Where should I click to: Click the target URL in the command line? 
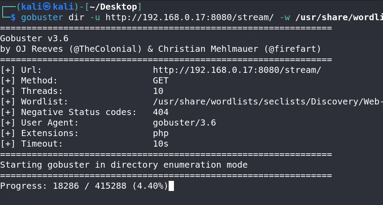point(190,17)
